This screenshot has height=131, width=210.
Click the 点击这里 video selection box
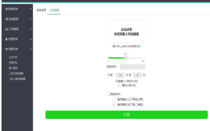tap(126, 32)
